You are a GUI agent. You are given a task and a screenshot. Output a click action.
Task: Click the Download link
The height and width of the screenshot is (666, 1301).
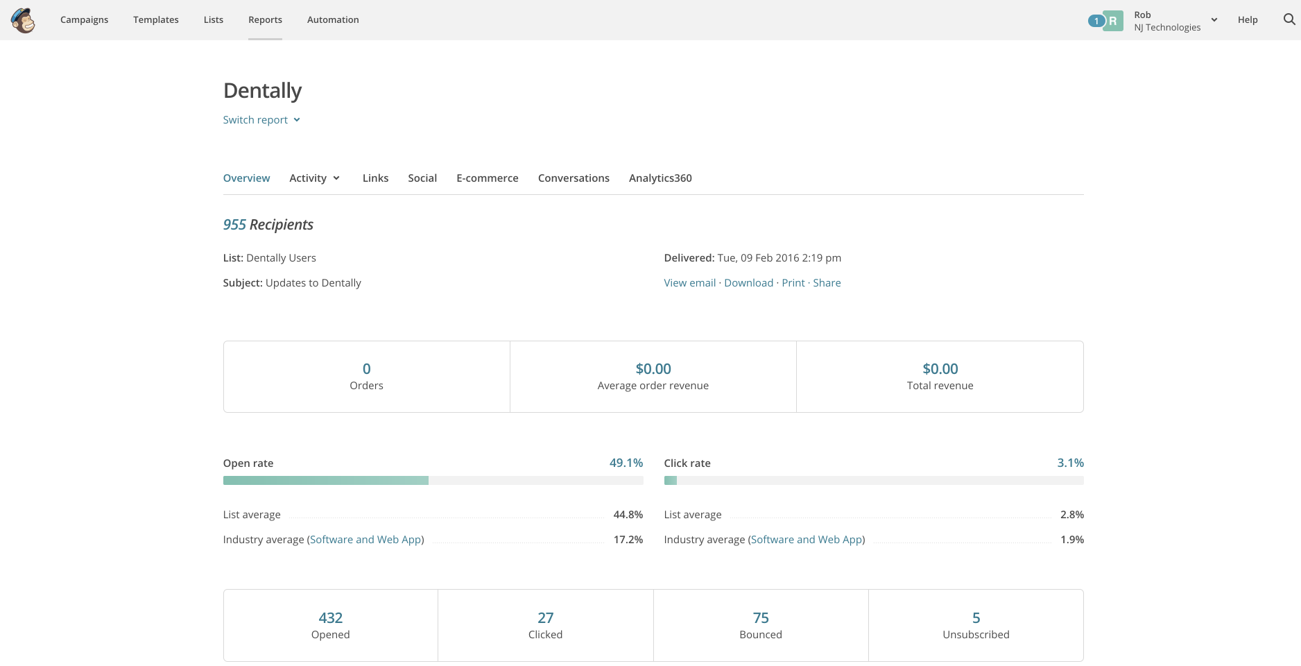[748, 283]
